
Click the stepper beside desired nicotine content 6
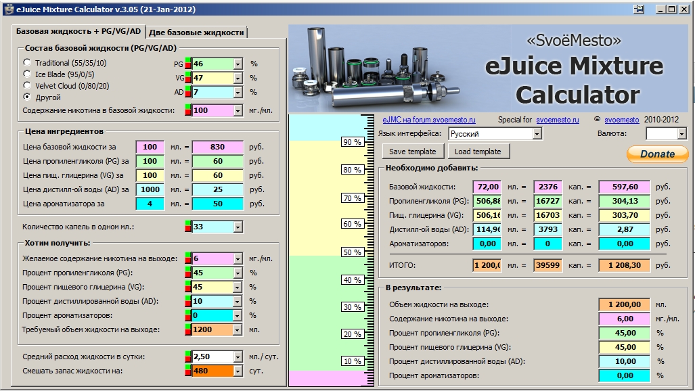(188, 258)
